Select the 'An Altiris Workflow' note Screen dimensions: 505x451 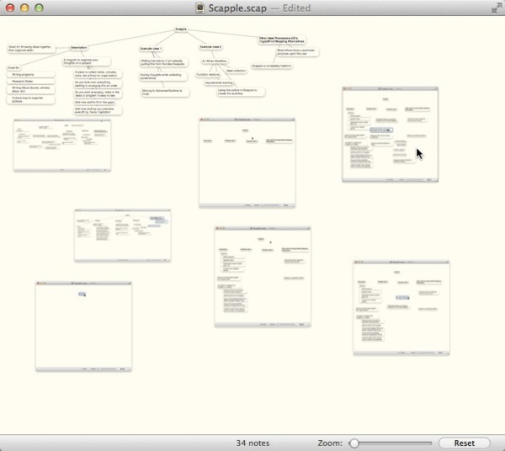[215, 61]
